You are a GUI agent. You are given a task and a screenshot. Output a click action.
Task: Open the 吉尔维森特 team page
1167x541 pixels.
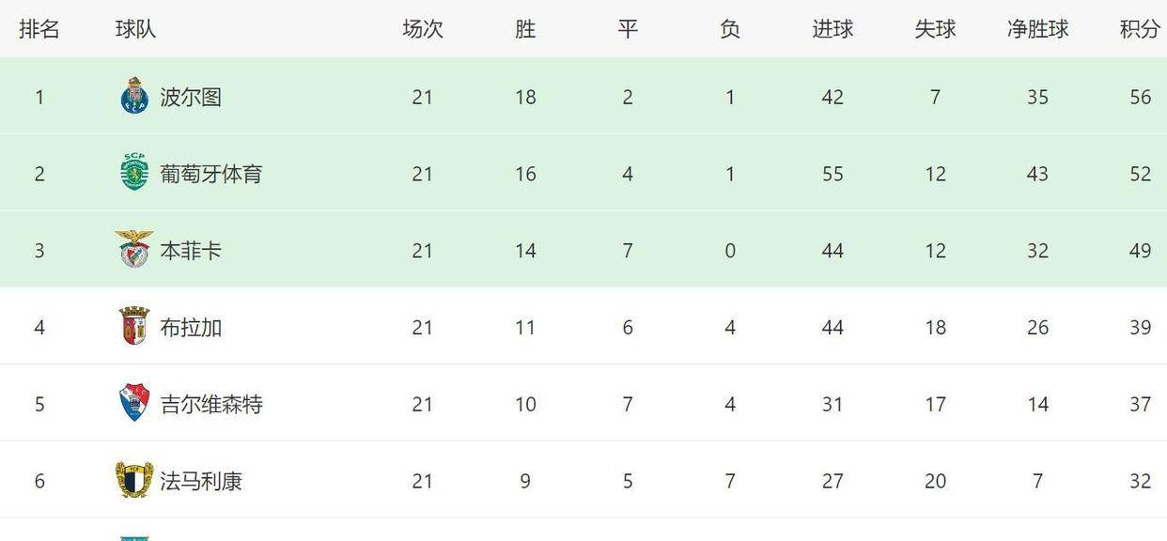coord(211,405)
